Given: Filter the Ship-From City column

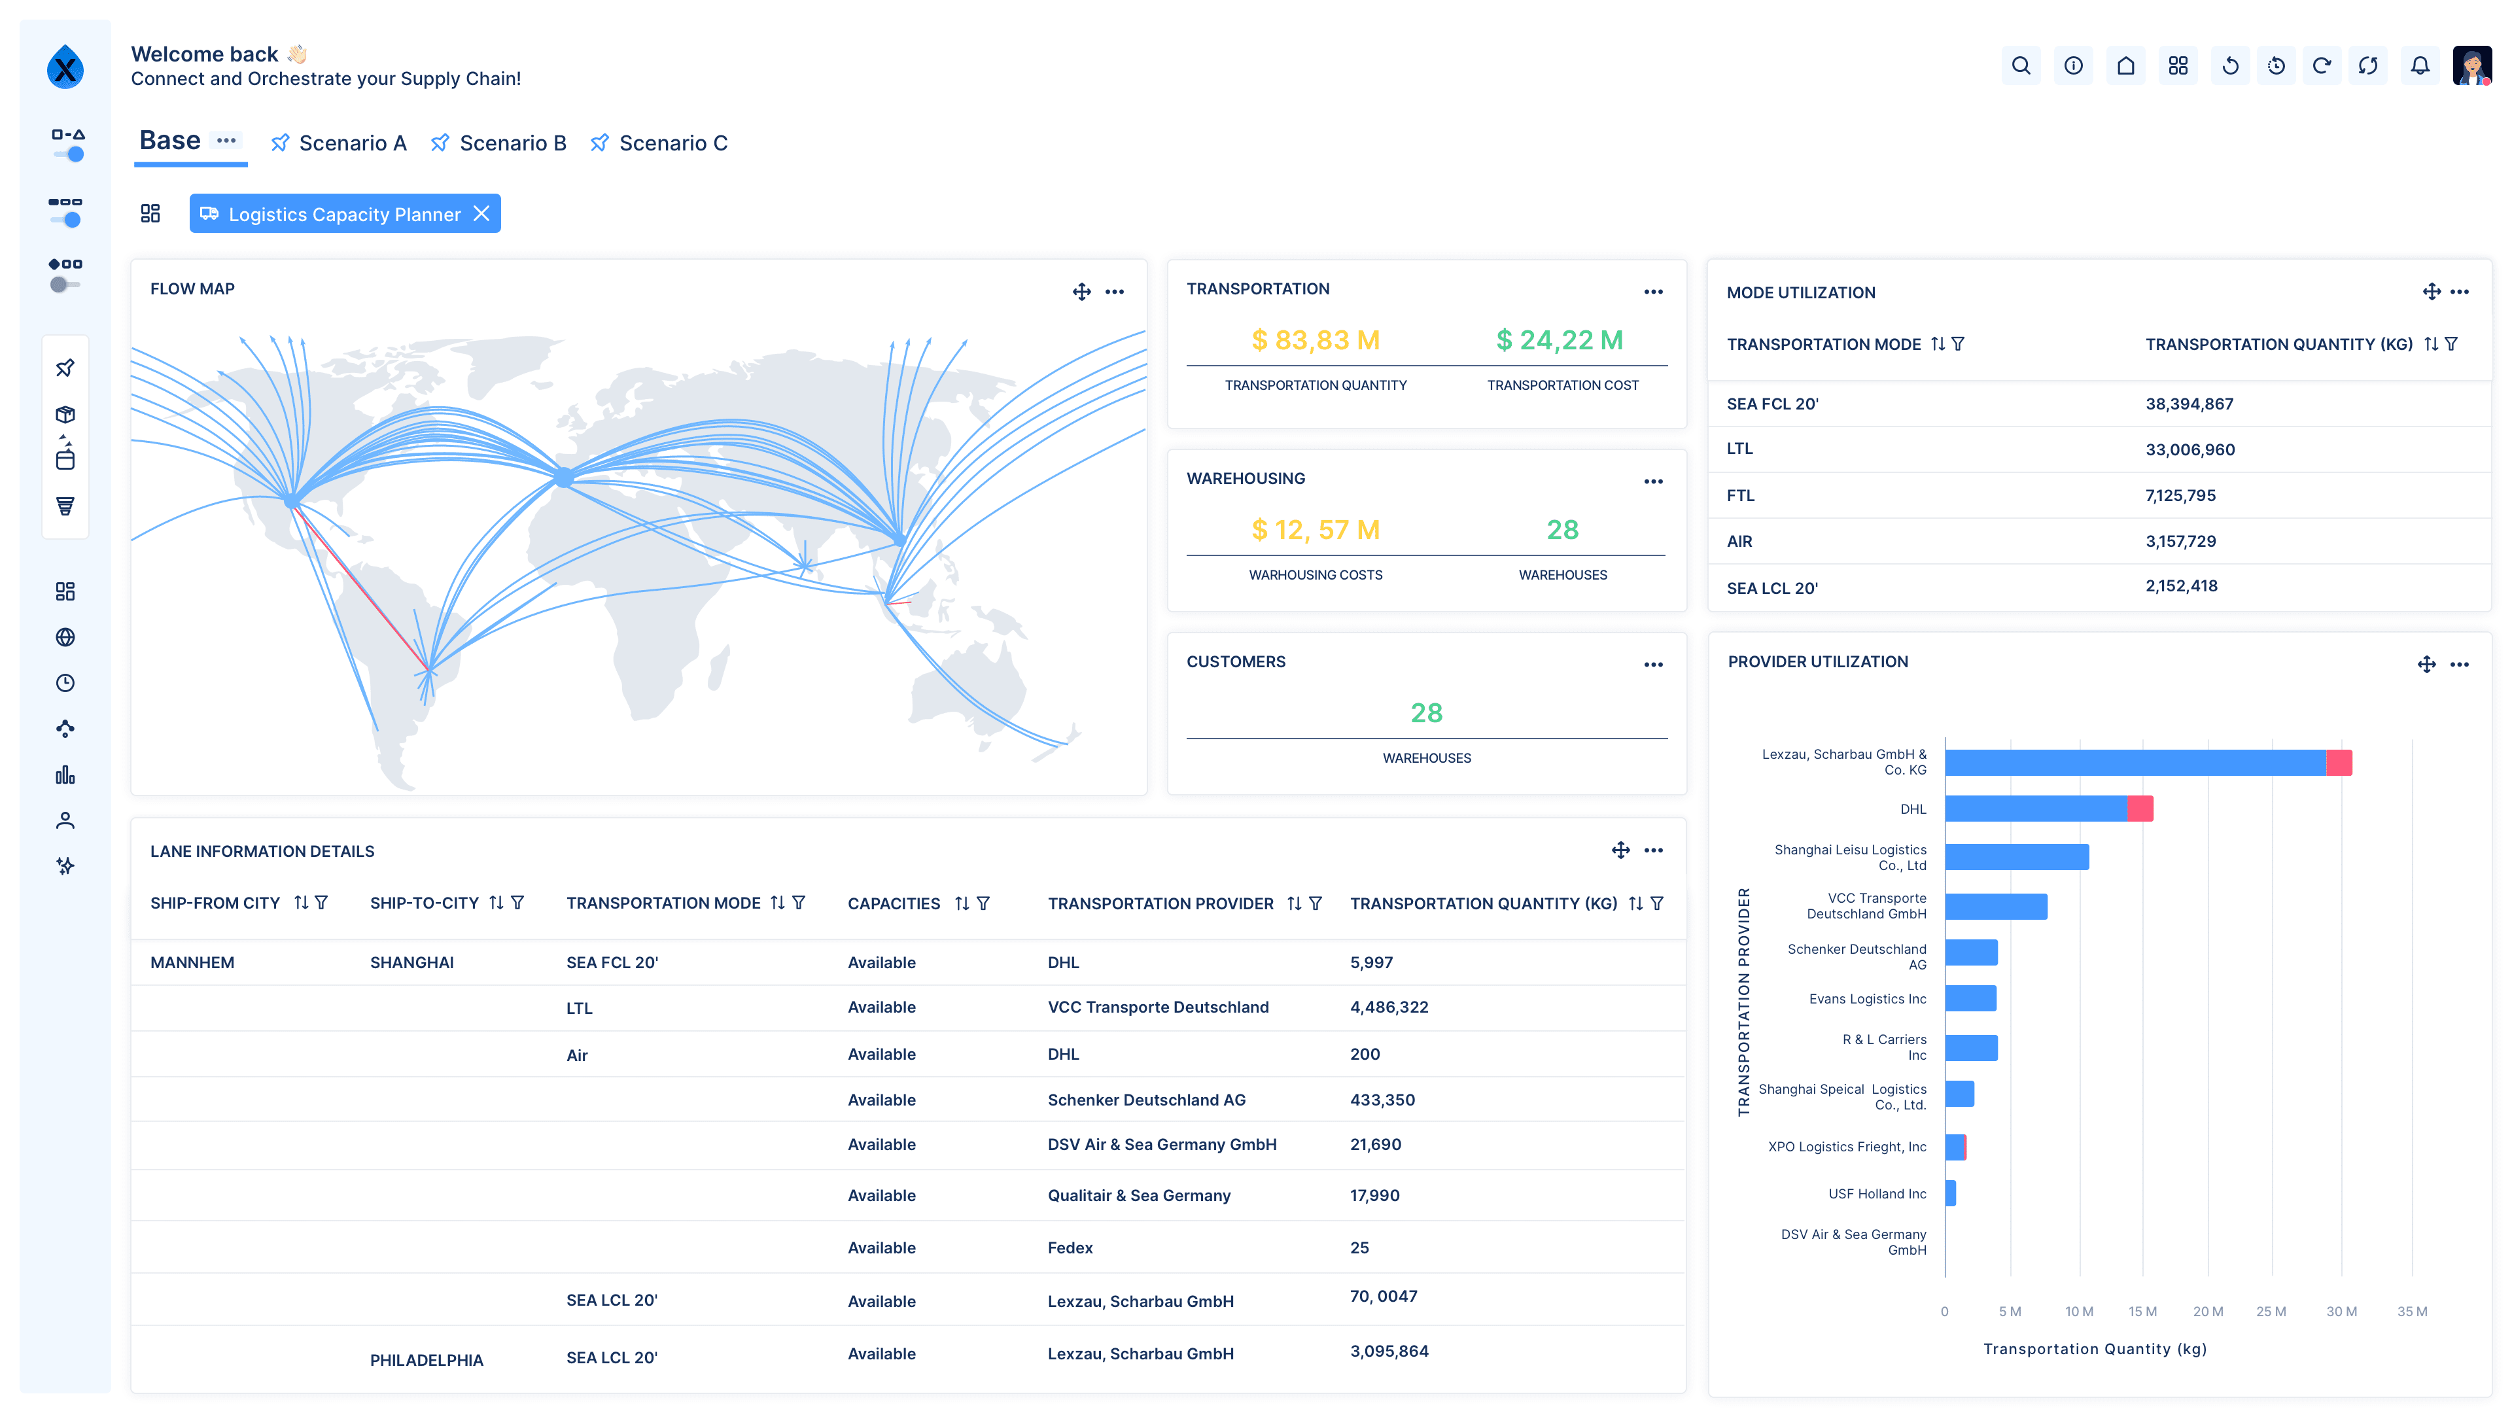Looking at the screenshot, I should tap(322, 903).
